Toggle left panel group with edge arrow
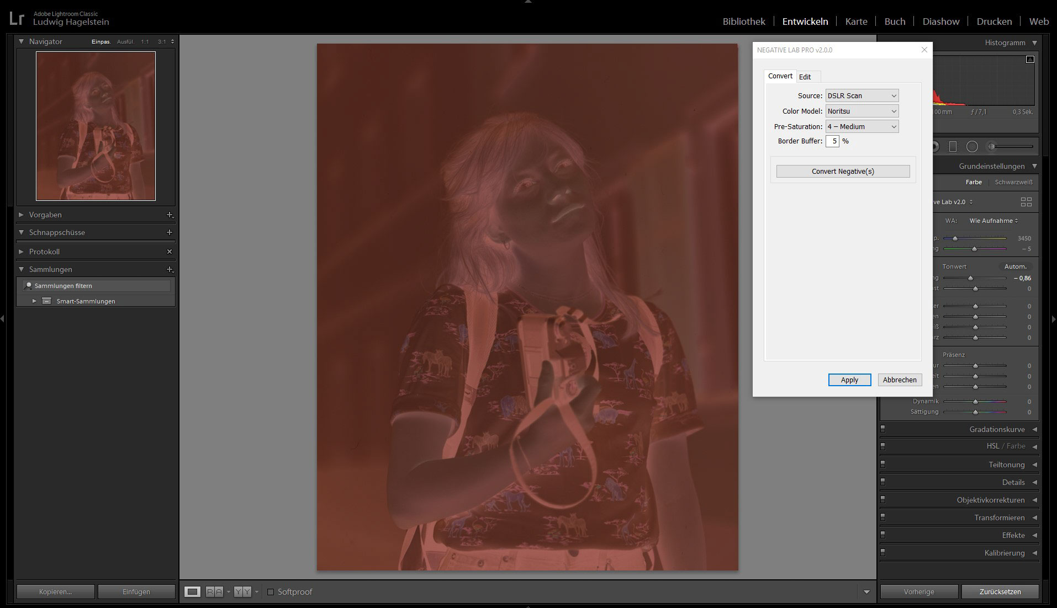This screenshot has width=1057, height=608. [x=3, y=319]
